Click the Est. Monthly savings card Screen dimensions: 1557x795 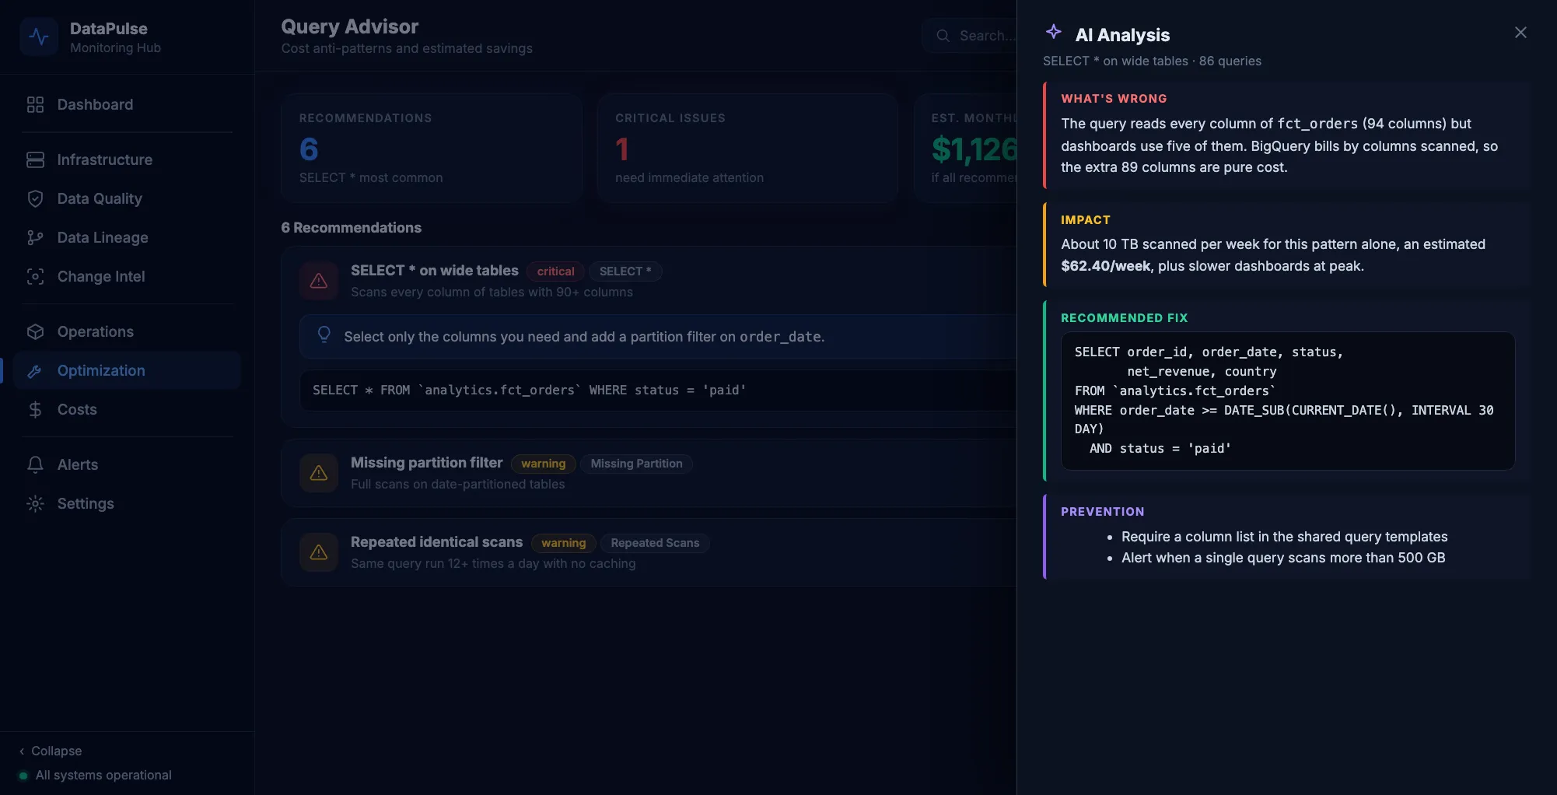coord(965,149)
